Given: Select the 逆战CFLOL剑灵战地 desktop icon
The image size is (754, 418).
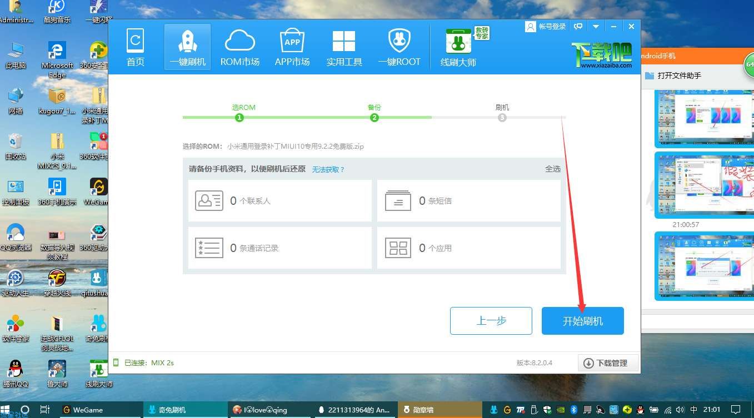Looking at the screenshot, I should coord(57,333).
